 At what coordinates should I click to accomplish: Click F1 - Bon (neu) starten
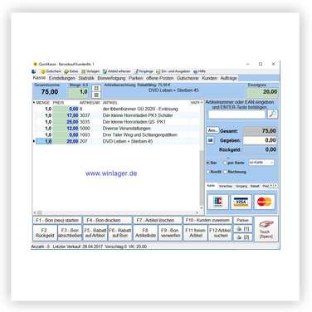coord(57,221)
